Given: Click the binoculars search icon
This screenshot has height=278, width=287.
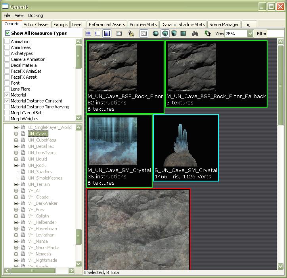Looking at the screenshot, I should coord(195,34).
